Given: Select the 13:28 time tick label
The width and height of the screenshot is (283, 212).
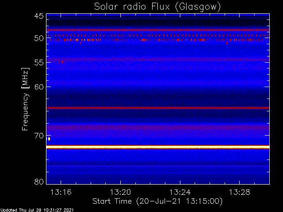Looking at the screenshot, I should [239, 192].
